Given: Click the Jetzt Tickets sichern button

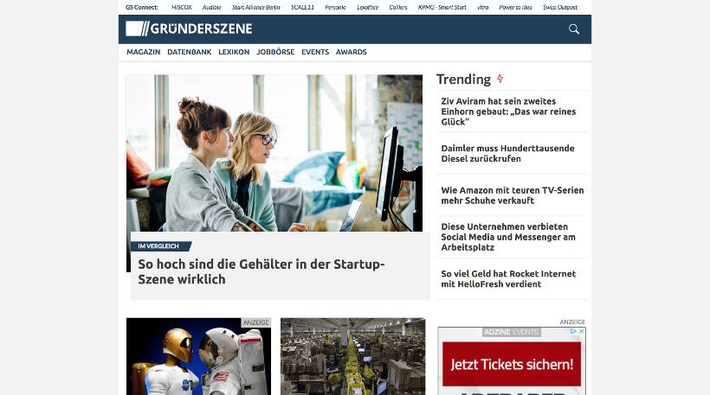Looking at the screenshot, I should tap(512, 364).
